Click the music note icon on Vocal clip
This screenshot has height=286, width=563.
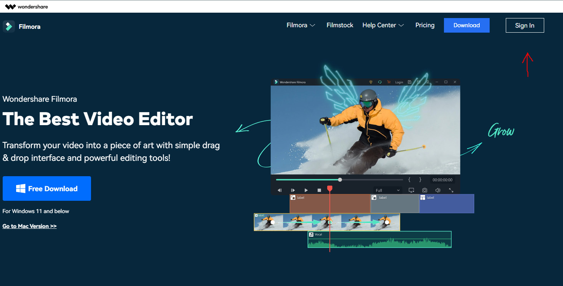tap(311, 234)
